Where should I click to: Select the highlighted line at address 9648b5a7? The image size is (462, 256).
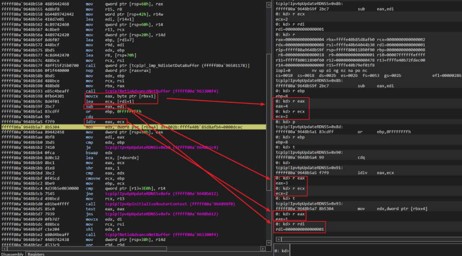point(134,127)
